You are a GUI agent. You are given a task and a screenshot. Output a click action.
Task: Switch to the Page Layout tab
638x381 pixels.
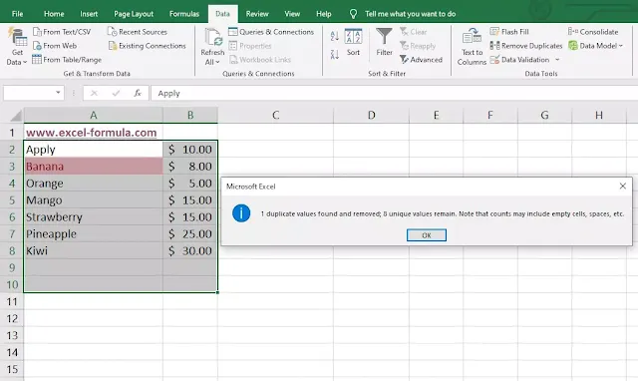[134, 14]
